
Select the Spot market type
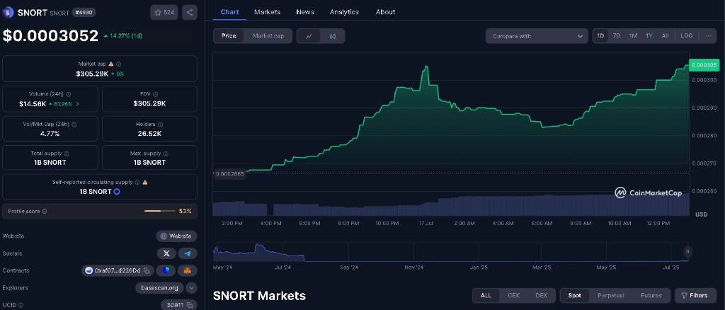pos(575,296)
